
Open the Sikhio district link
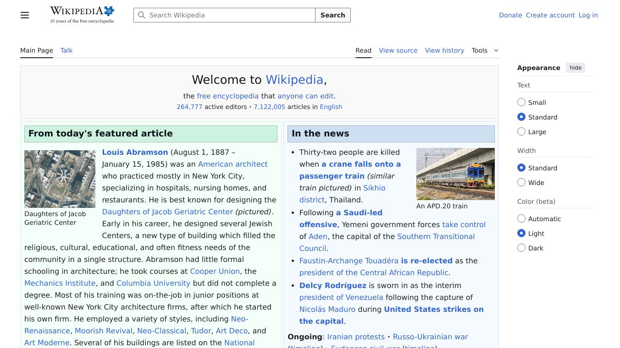(343, 194)
